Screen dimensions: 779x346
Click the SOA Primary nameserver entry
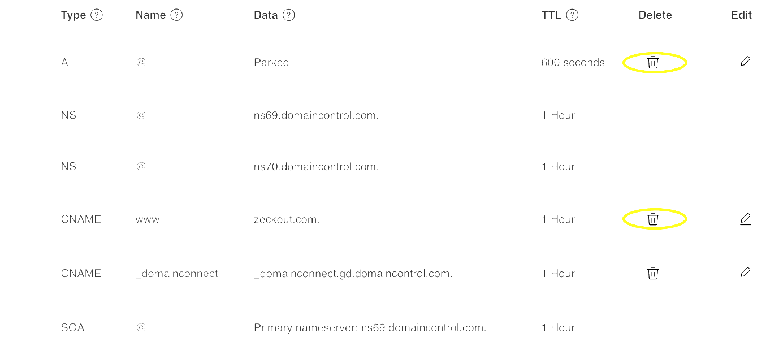click(x=370, y=328)
